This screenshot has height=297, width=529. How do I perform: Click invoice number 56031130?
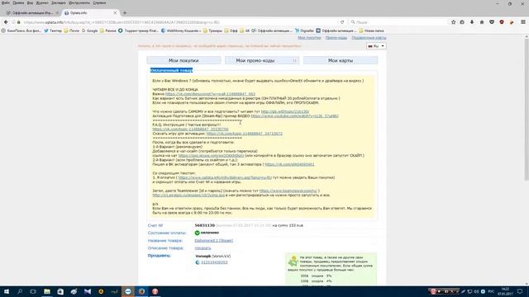pos(205,225)
